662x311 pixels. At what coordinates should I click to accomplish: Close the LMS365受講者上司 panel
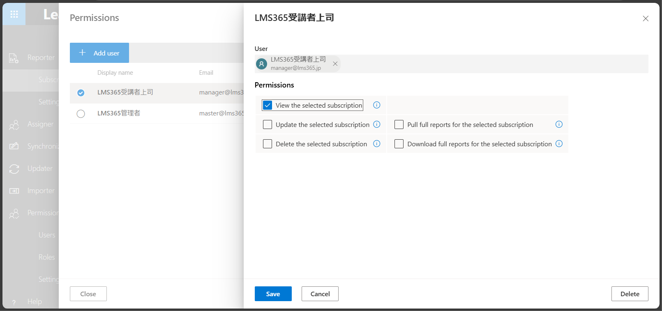pos(646,18)
